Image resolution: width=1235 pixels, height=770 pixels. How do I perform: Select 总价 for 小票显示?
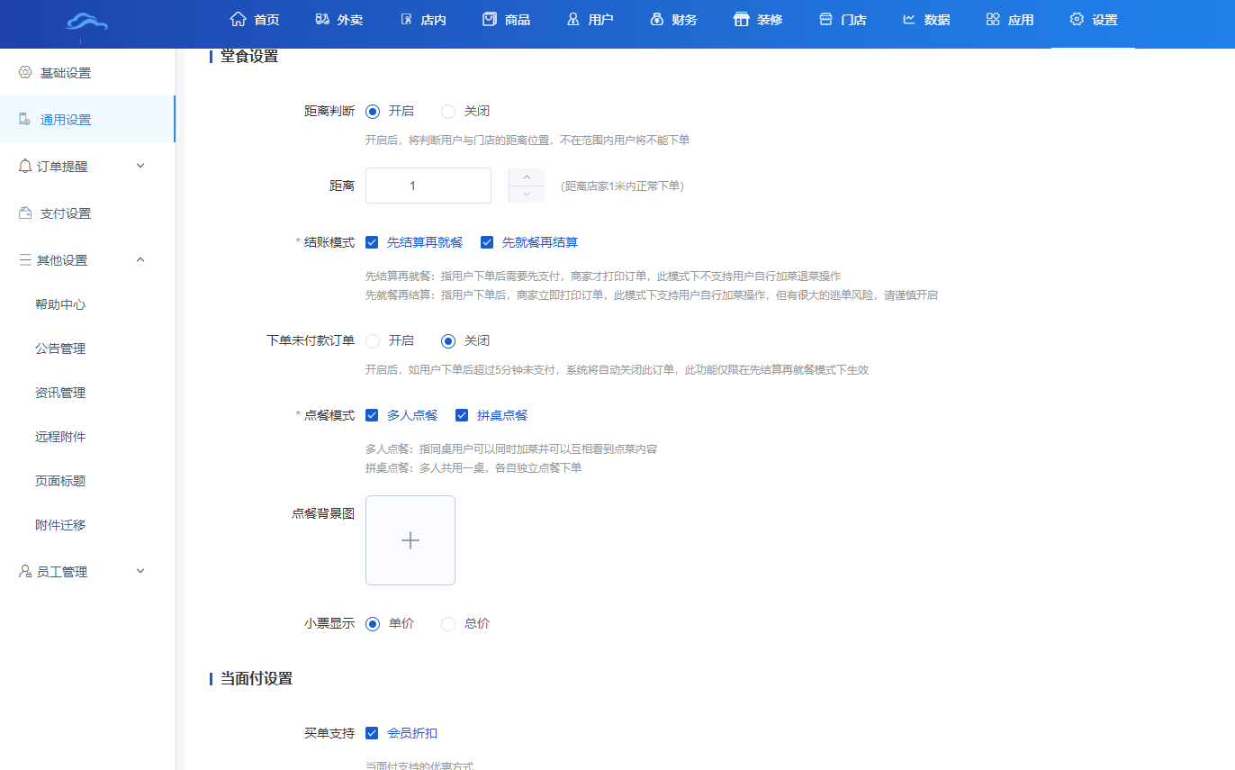448,623
